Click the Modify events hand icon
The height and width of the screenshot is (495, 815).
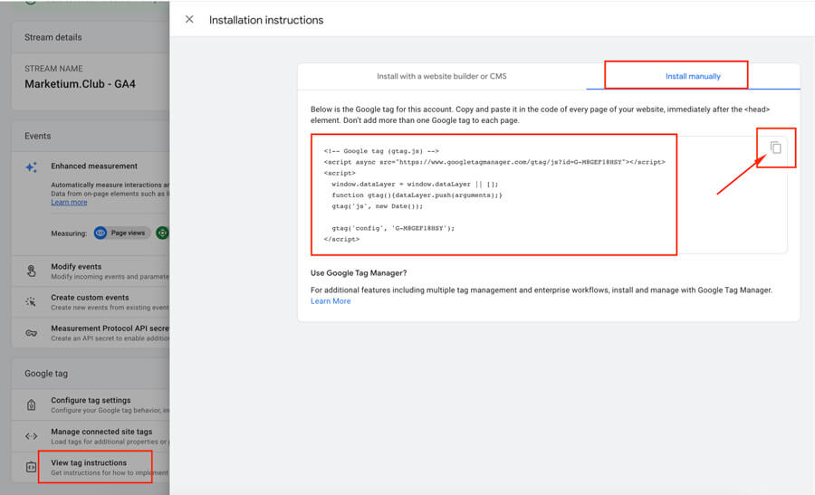[32, 271]
